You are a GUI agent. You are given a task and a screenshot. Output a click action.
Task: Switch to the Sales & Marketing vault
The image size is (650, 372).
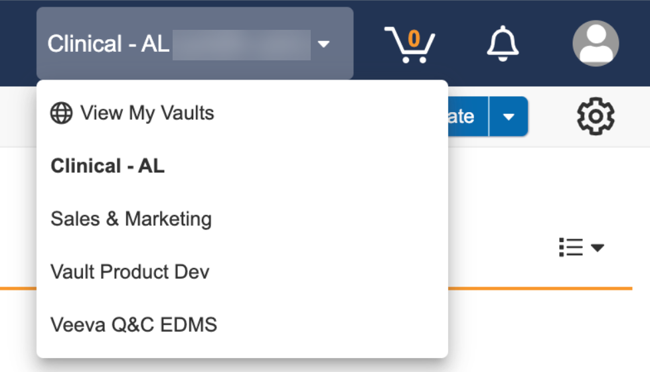[x=131, y=219]
